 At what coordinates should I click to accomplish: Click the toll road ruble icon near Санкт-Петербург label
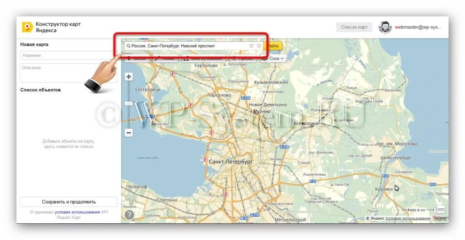205,159
